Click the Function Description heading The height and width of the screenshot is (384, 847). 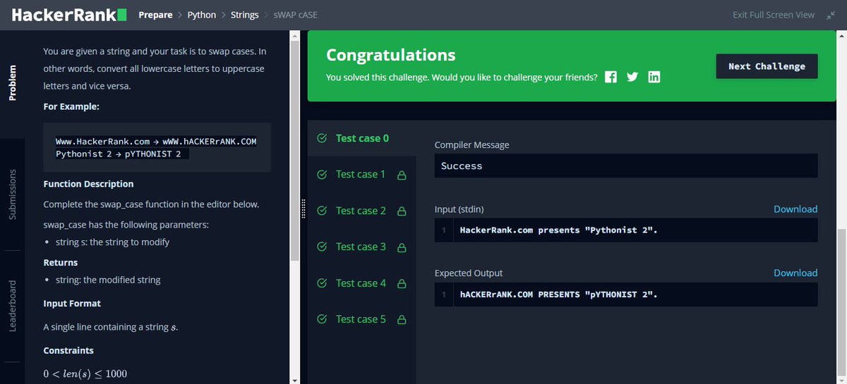[x=88, y=184]
